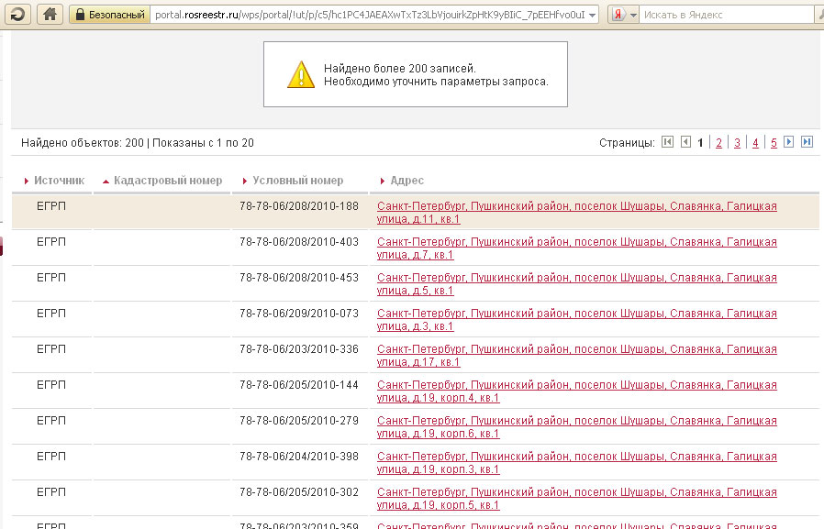Click the browser reload button
Image resolution: width=824 pixels, height=529 pixels.
point(17,15)
